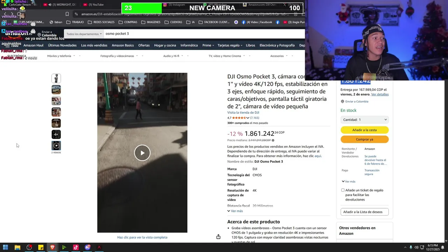The height and width of the screenshot is (252, 448).
Task: Click Añadir a la Lista de deseos
Action: tap(364, 212)
